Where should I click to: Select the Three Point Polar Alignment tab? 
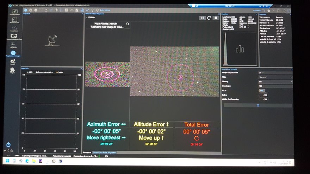tap(104, 152)
